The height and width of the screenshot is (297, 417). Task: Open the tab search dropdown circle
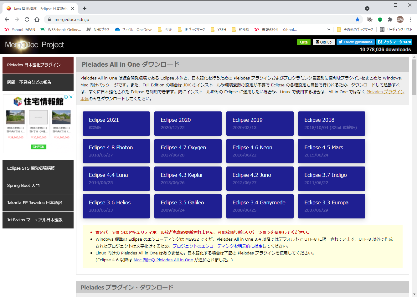click(x=367, y=8)
